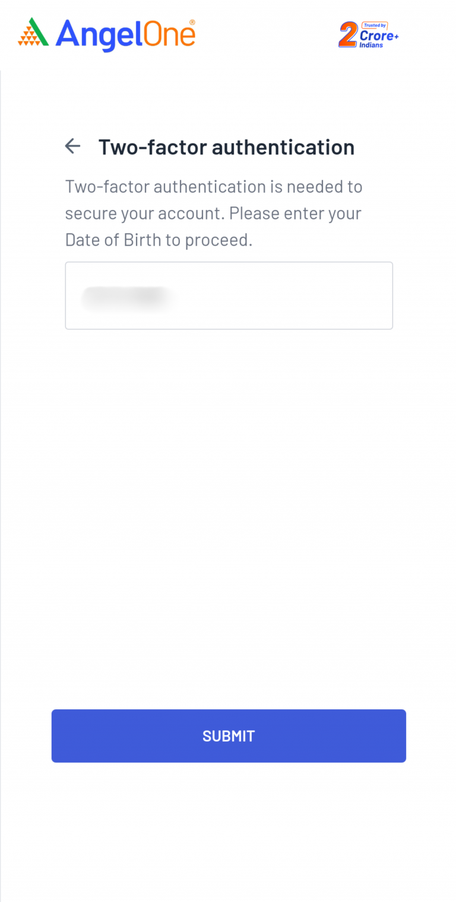456x902 pixels.
Task: Click the word "authentication" in the heading
Action: pyautogui.click(x=283, y=147)
